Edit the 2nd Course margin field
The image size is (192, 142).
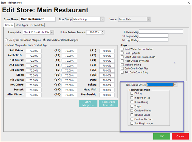coord(34,65)
